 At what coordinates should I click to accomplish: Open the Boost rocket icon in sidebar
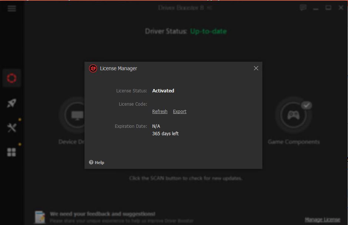11,103
